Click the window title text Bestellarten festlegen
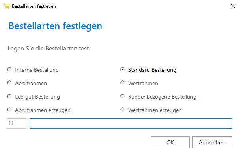 [x=34, y=6]
